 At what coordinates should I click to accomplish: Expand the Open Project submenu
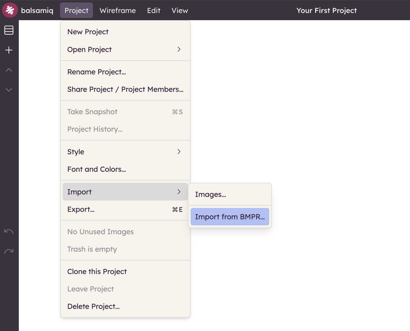pyautogui.click(x=125, y=49)
